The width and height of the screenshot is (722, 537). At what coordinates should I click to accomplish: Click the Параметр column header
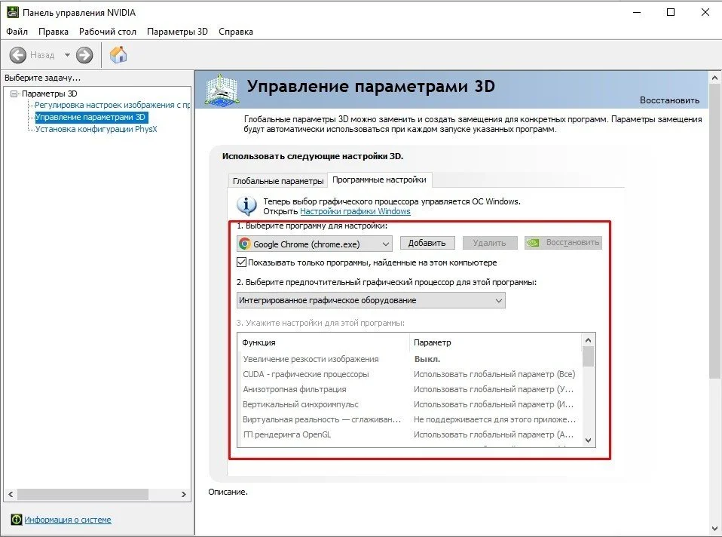click(x=495, y=342)
